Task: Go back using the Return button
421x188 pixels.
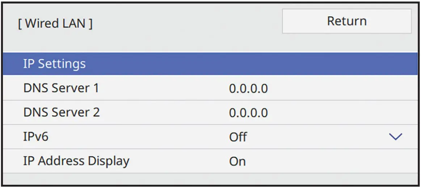Action: click(346, 21)
